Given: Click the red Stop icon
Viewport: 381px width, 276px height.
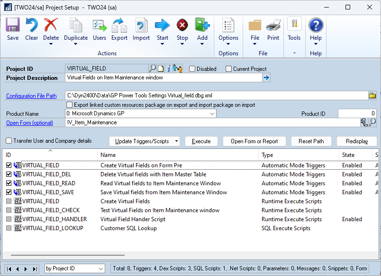Looking at the screenshot, I should tap(182, 25).
